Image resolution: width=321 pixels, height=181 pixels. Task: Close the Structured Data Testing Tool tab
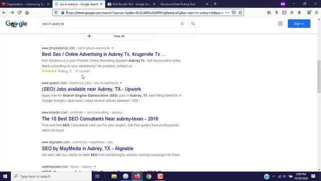point(207,4)
